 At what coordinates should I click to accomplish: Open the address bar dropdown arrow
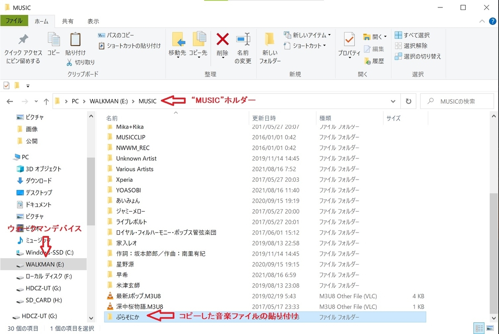(x=393, y=101)
